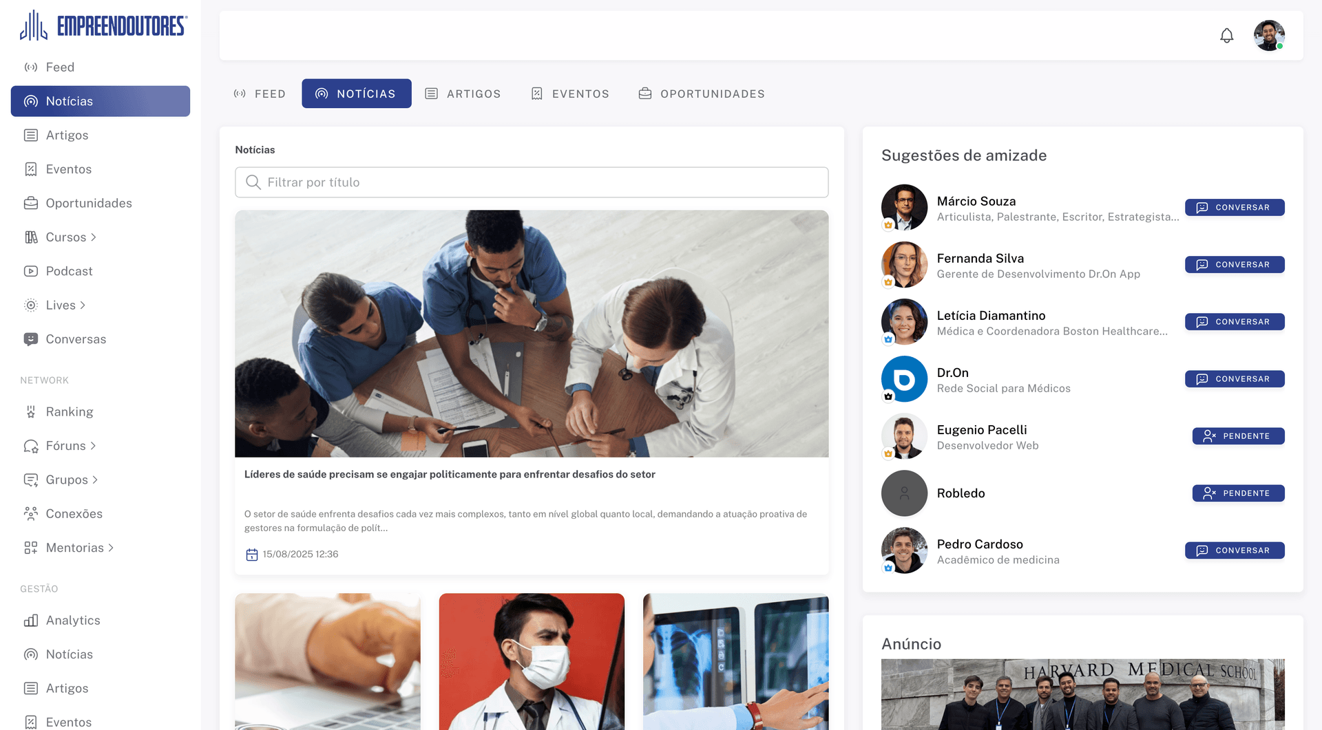
Task: Open Analytics in the Gestão section
Action: (x=72, y=620)
